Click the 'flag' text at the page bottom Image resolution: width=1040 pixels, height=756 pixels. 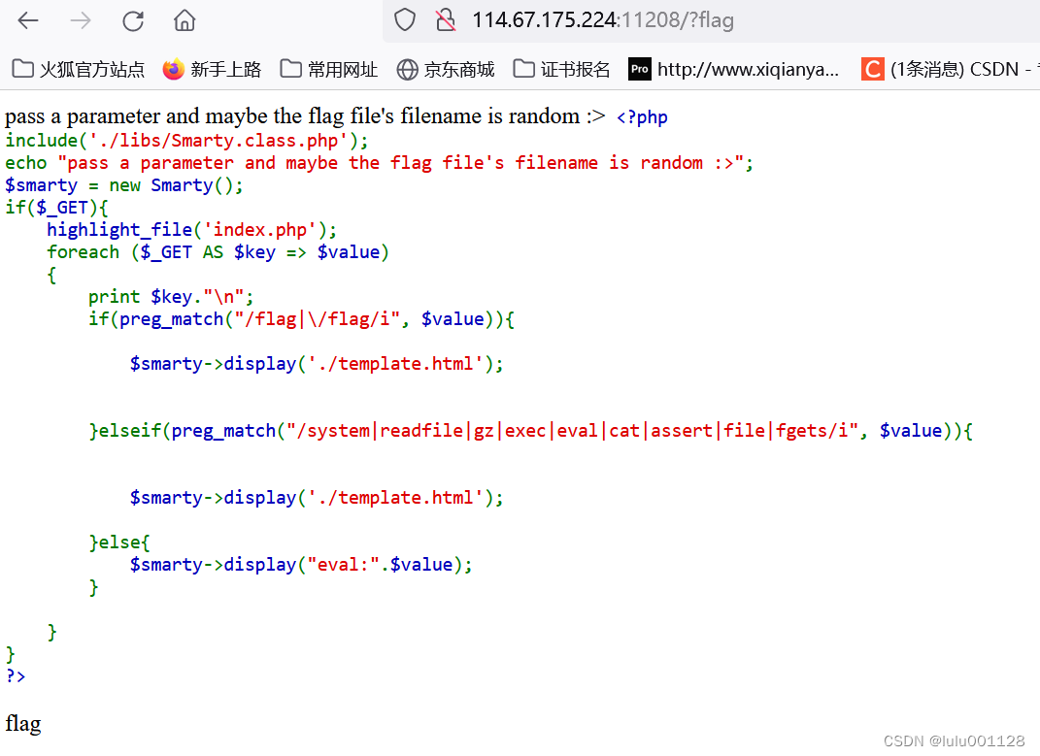click(22, 724)
